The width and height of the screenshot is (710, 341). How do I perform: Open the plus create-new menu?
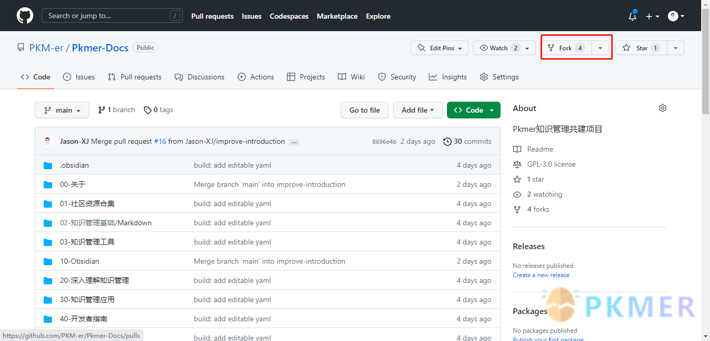coord(652,16)
